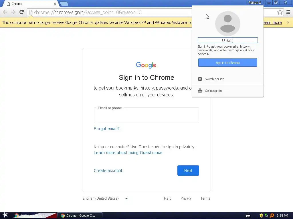
Task: Dismiss the yellow update warning bar
Action: tap(288, 22)
